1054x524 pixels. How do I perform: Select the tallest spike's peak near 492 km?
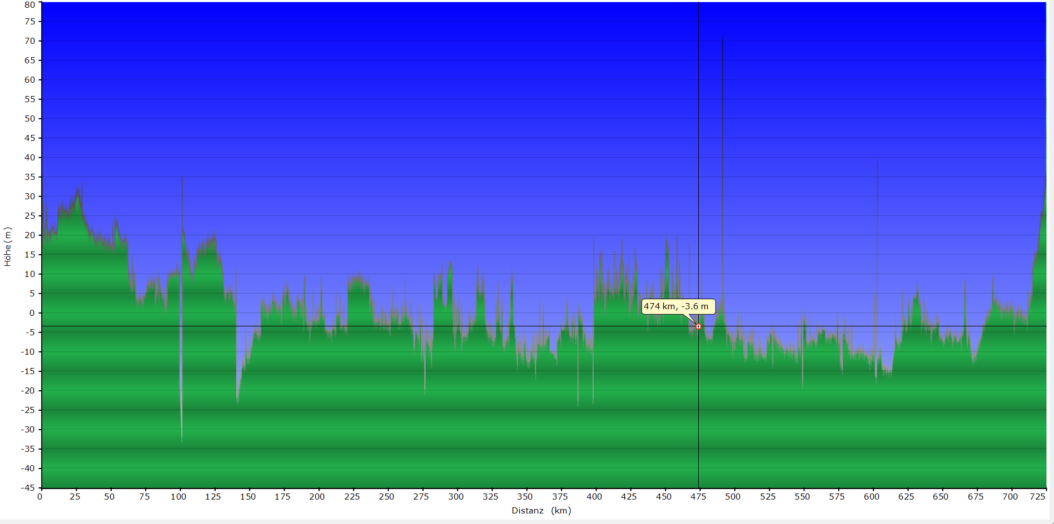pyautogui.click(x=723, y=38)
